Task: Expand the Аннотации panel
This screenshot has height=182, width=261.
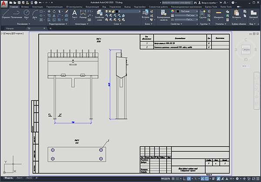Action: coord(82,24)
